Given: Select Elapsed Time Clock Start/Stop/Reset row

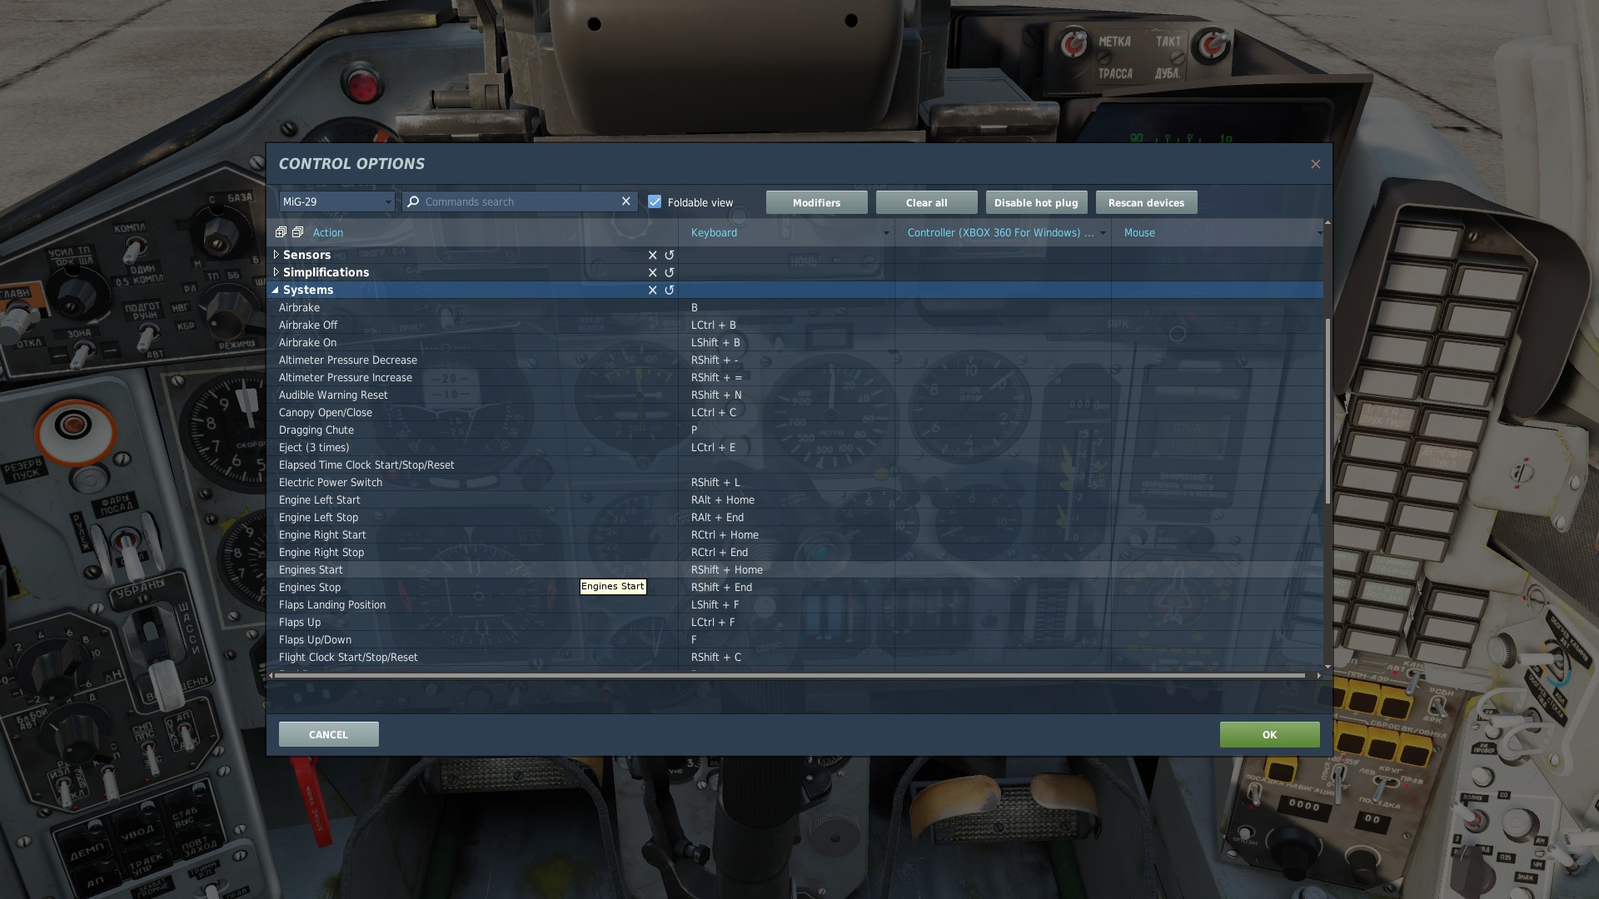Looking at the screenshot, I should pos(795,465).
